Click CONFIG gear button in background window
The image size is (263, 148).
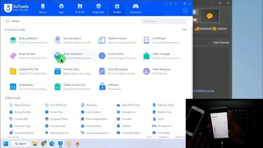[x=219, y=29]
